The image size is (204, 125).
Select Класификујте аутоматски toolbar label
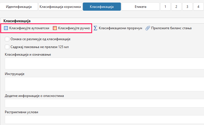tap(29, 28)
